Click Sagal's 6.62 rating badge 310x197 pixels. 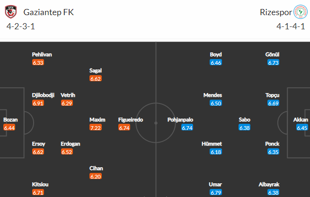click(x=96, y=78)
